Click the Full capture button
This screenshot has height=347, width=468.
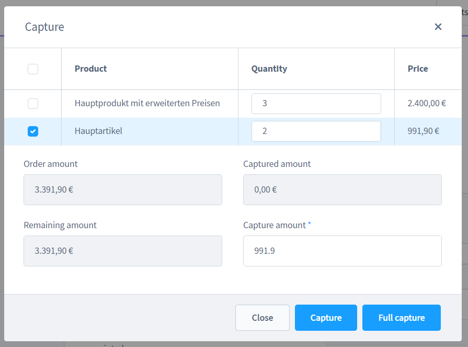coord(402,318)
